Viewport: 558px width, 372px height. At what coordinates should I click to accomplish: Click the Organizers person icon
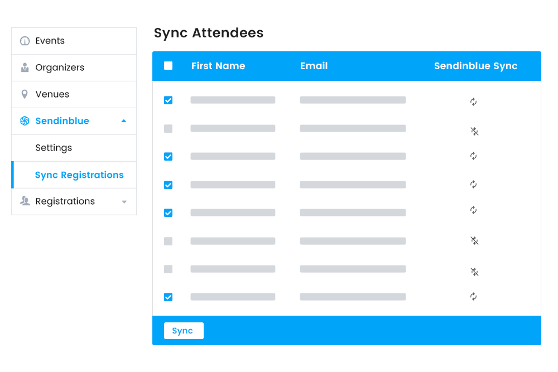(x=25, y=67)
